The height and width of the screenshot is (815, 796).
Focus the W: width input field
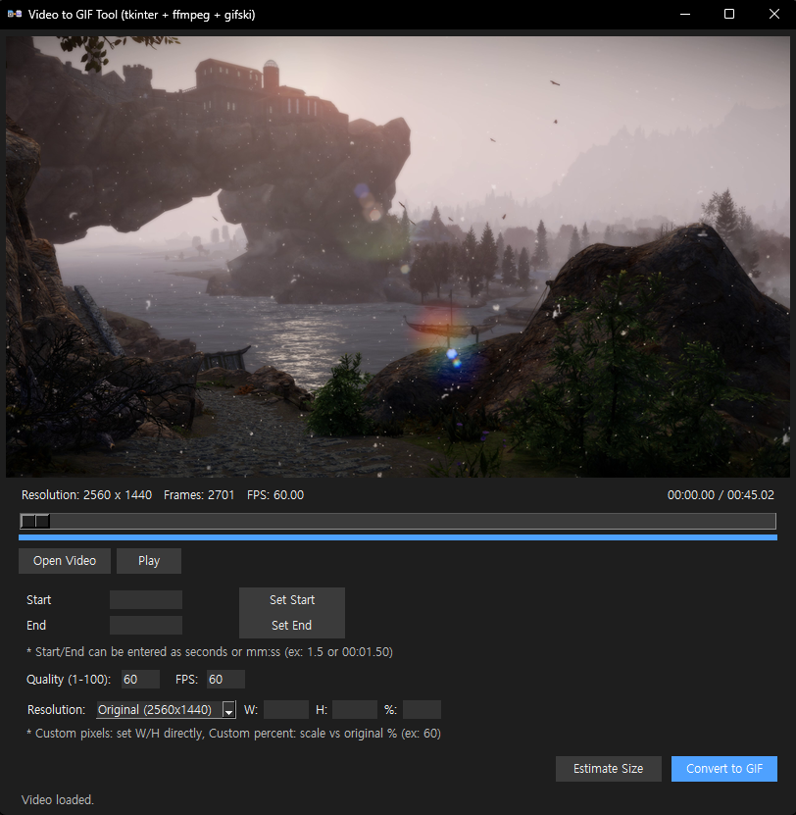pyautogui.click(x=286, y=709)
